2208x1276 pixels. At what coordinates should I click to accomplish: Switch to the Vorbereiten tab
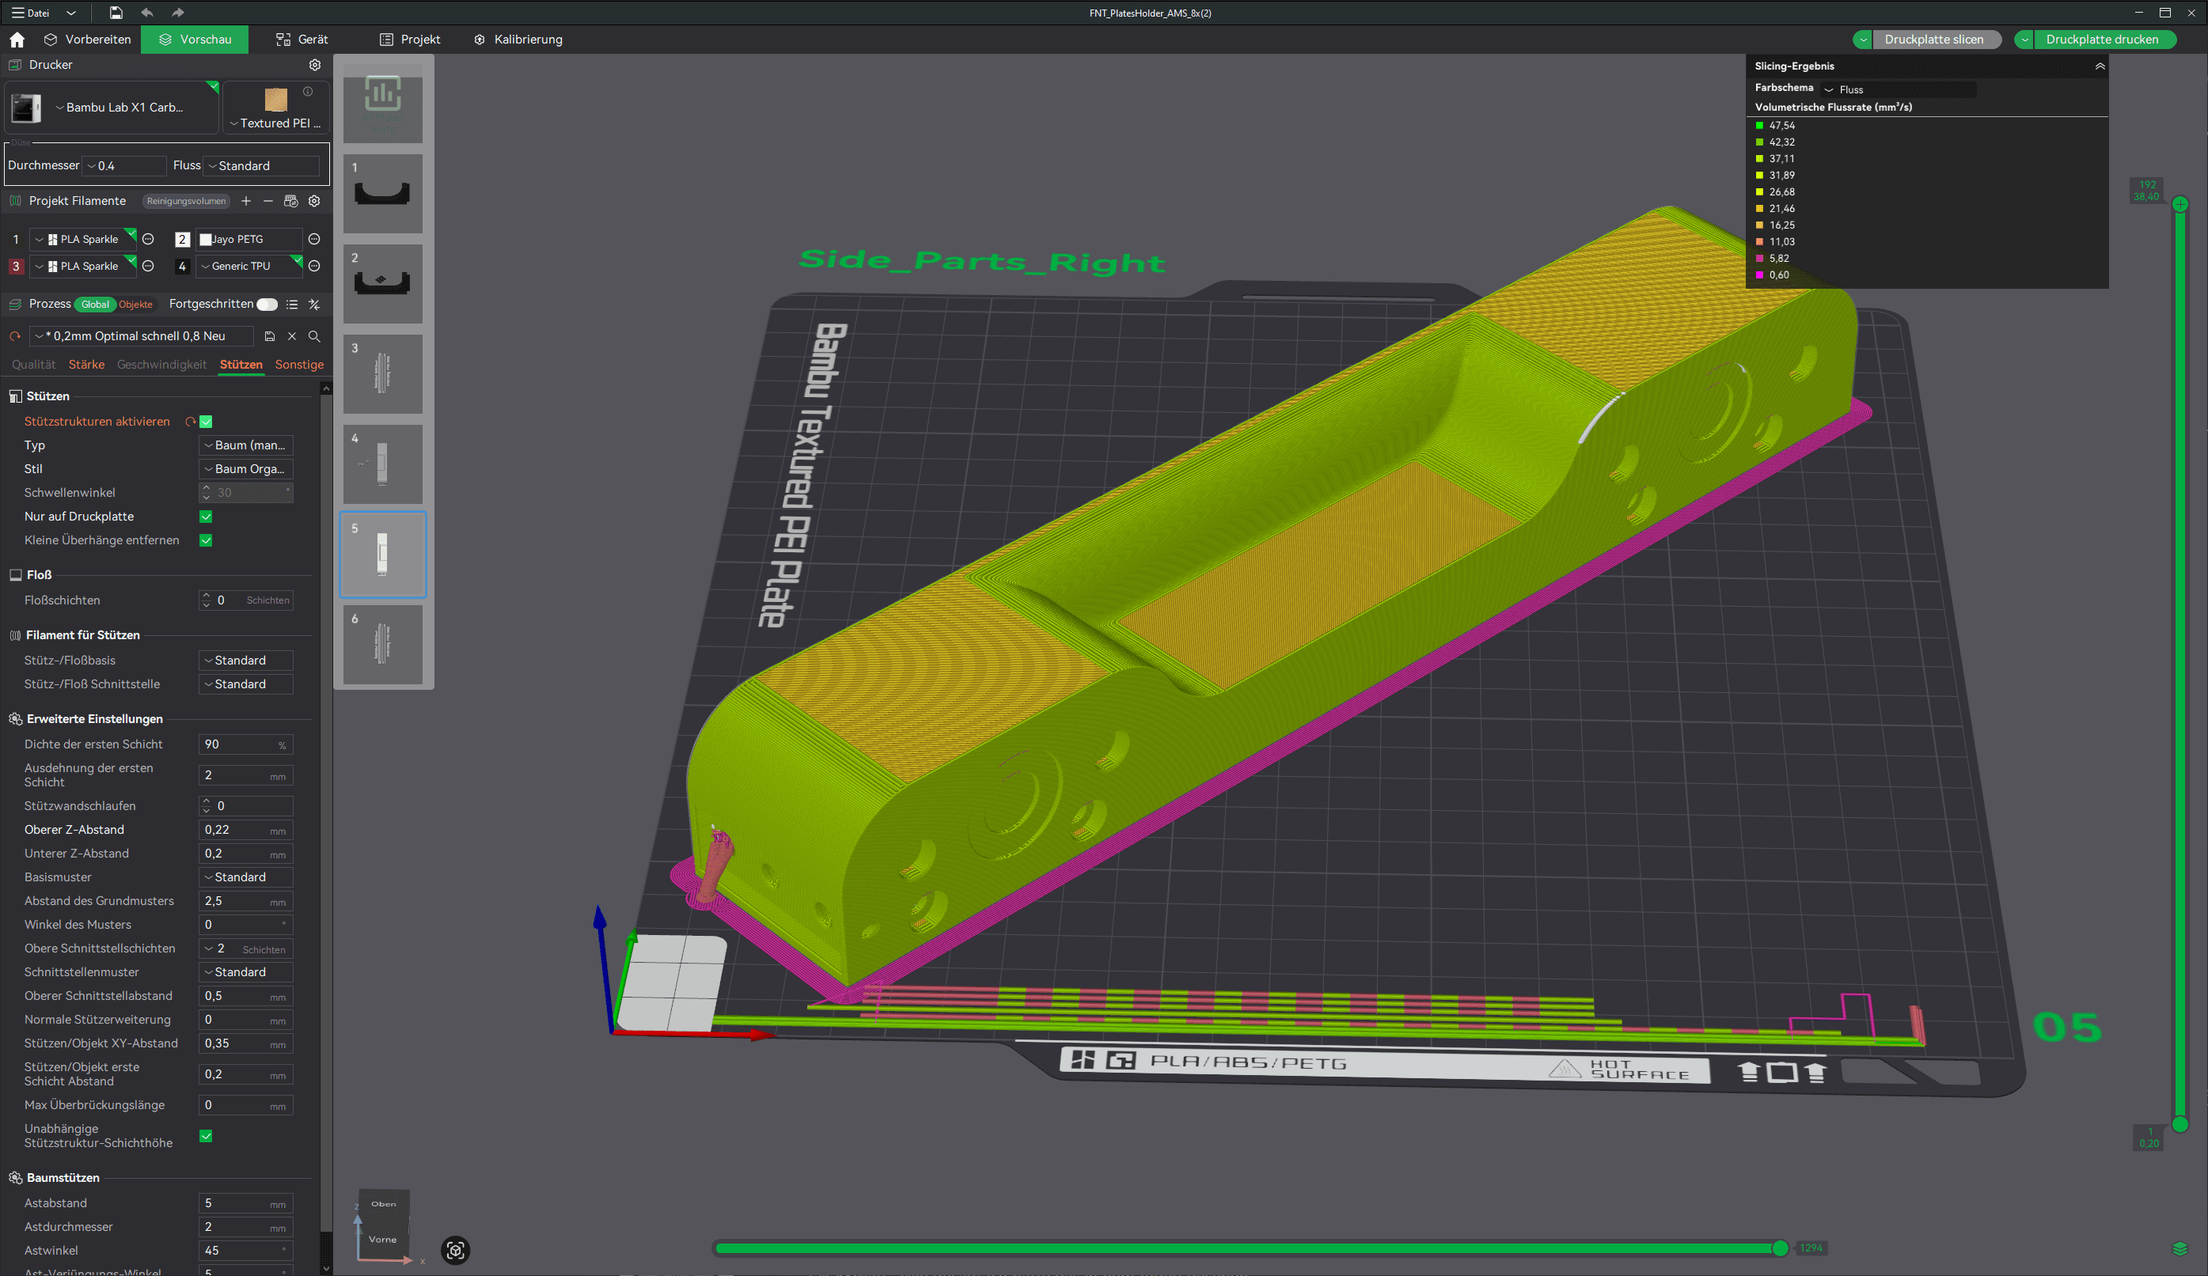(x=88, y=40)
